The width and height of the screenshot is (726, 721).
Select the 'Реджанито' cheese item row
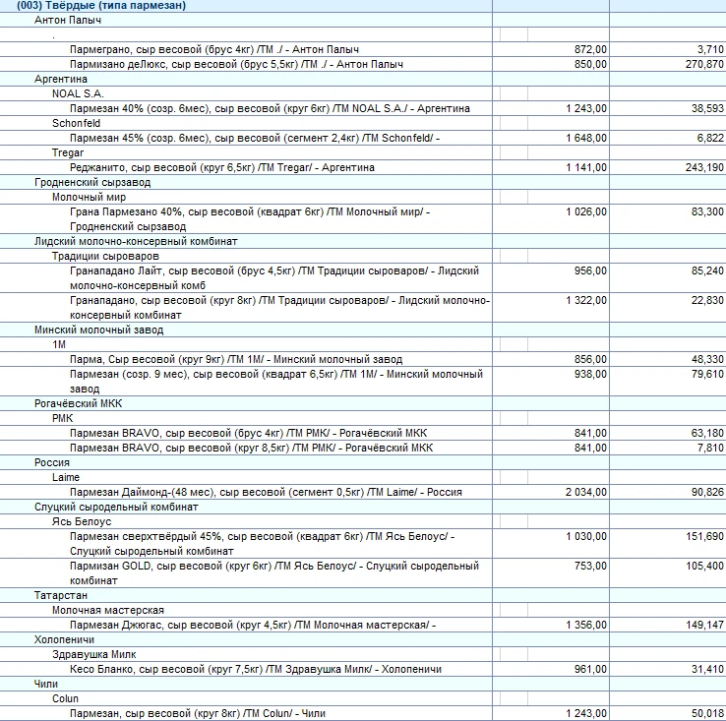pos(222,167)
